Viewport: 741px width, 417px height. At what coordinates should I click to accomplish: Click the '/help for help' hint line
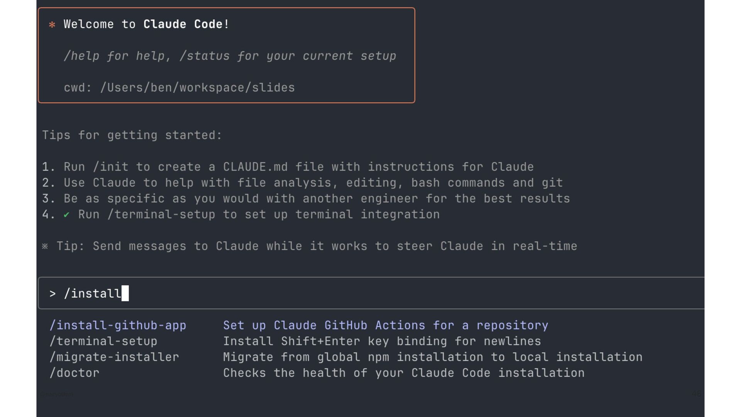[x=230, y=56]
